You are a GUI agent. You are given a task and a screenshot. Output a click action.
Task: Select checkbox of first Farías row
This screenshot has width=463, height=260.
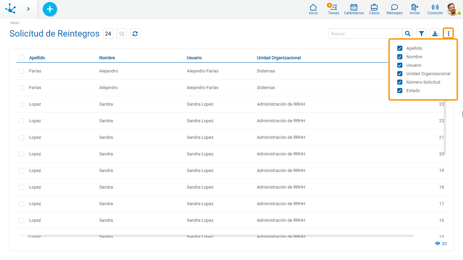tap(22, 71)
